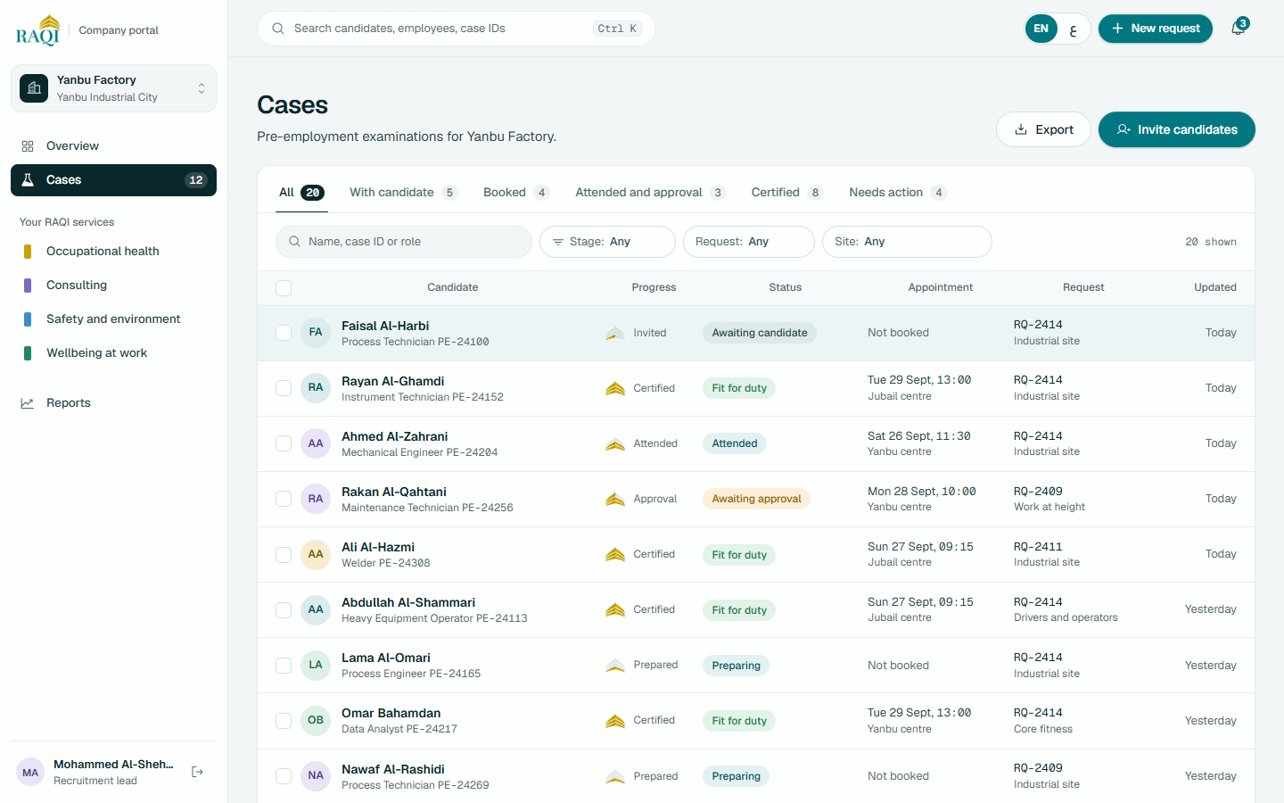Click Lama Al-Omari's LA avatar
This screenshot has width=1284, height=803.
tap(316, 665)
